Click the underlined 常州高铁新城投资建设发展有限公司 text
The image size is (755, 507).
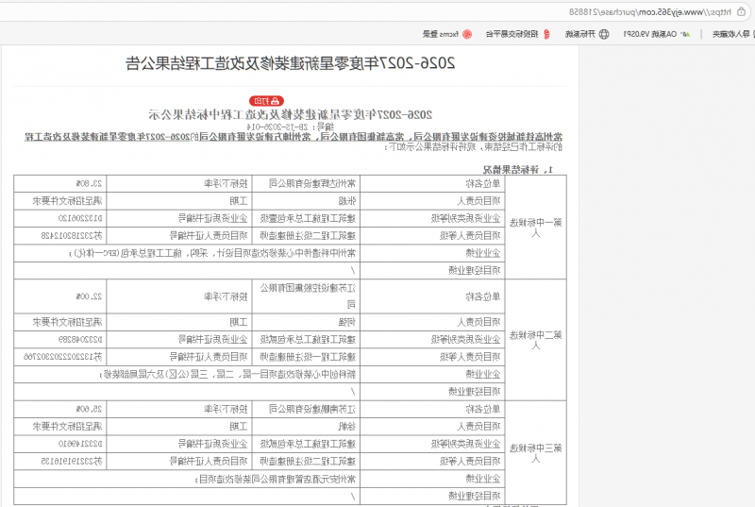488,137
